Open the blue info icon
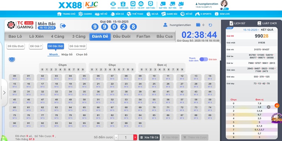The image size is (282, 141). [12, 59]
